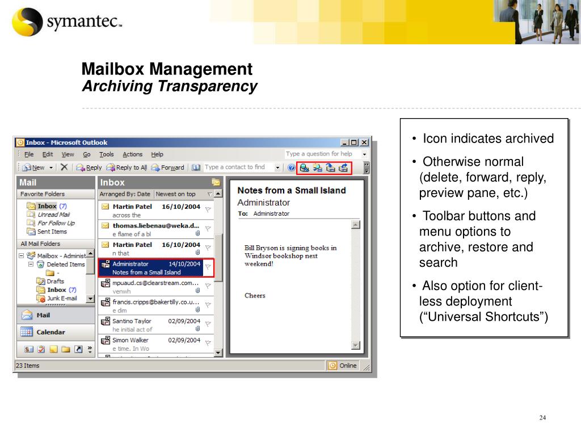
Task: Click the New mail button
Action: click(x=33, y=167)
